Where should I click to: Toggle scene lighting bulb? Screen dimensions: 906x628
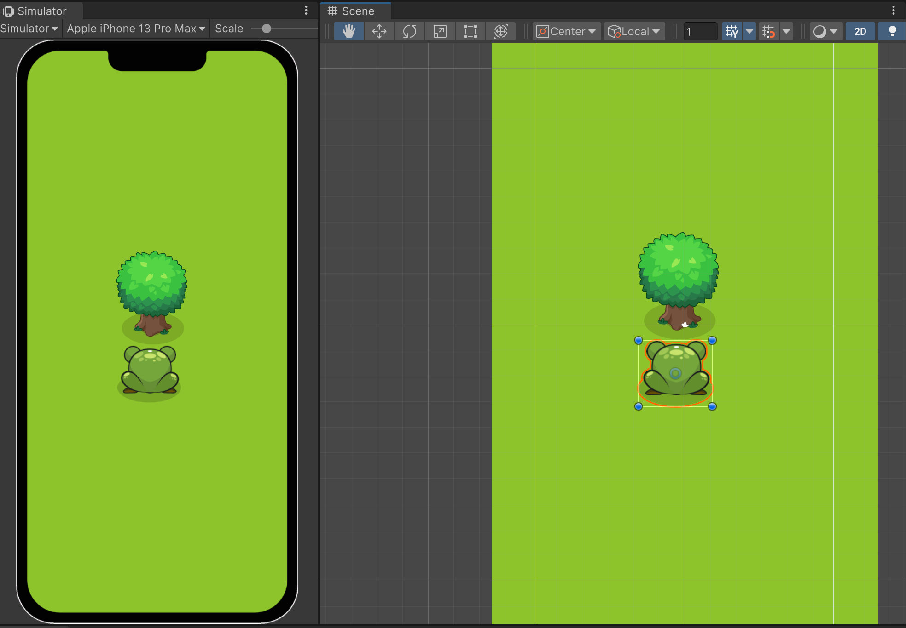pos(892,31)
